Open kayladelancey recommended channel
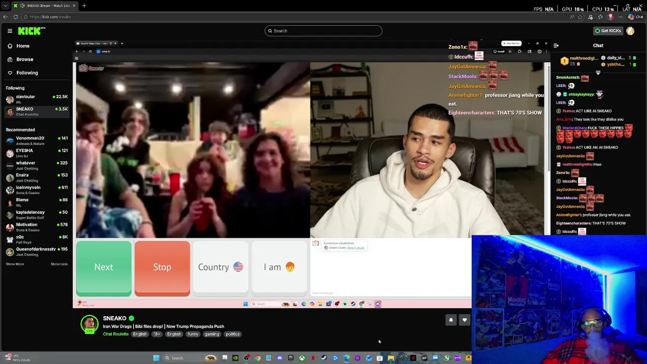647x364 pixels. pos(36,214)
